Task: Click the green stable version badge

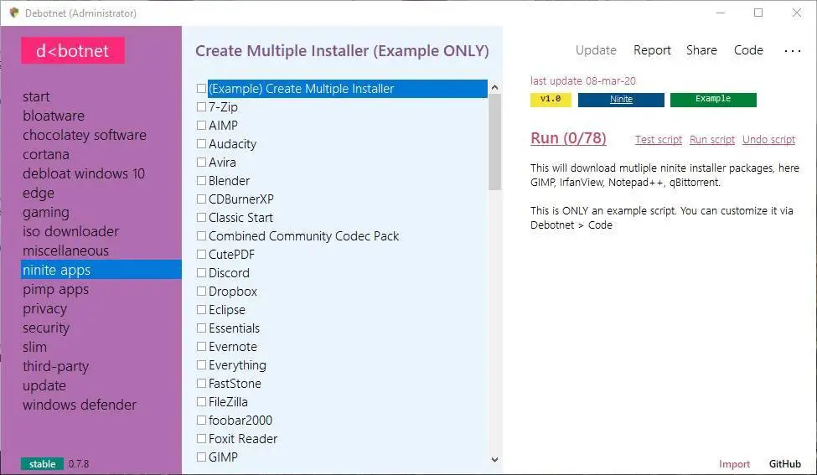Action: (x=42, y=463)
